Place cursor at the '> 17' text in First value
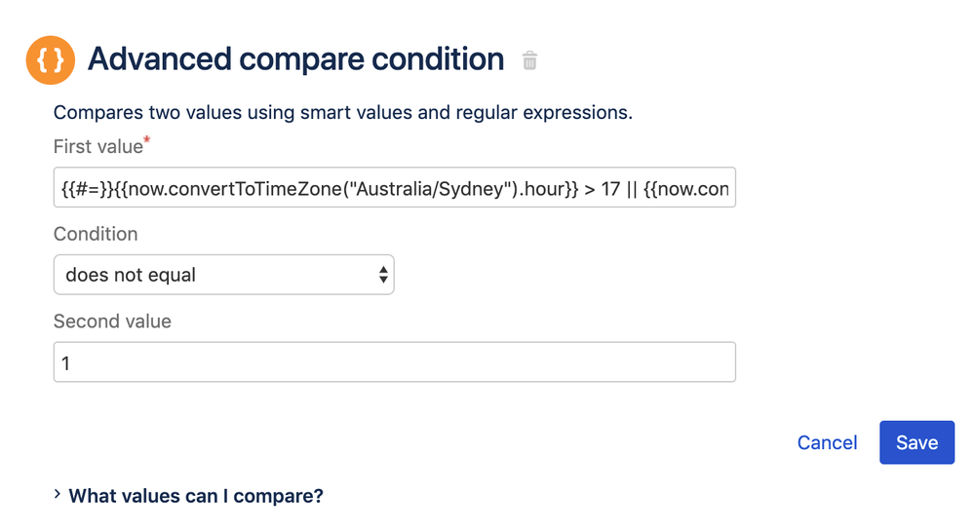 pos(602,189)
